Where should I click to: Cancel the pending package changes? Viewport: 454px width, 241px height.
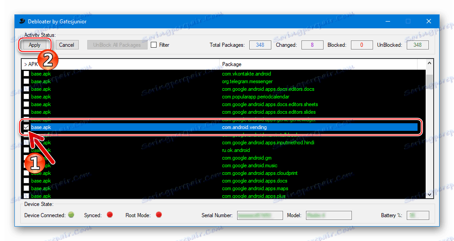(67, 45)
